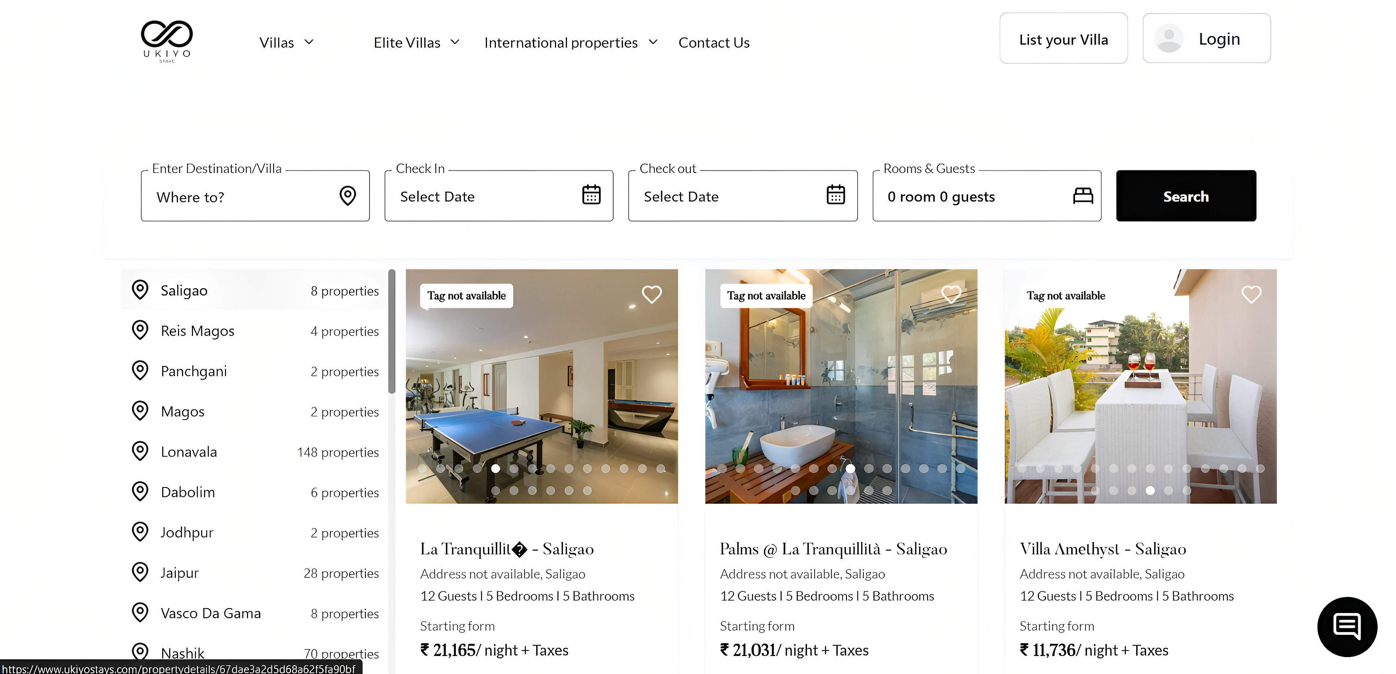The width and height of the screenshot is (1396, 674).
Task: Click the pin icon beside Lonavala
Action: (140, 451)
